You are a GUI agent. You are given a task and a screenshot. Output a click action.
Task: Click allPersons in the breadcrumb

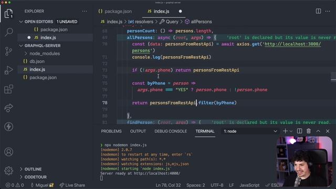tap(201, 22)
